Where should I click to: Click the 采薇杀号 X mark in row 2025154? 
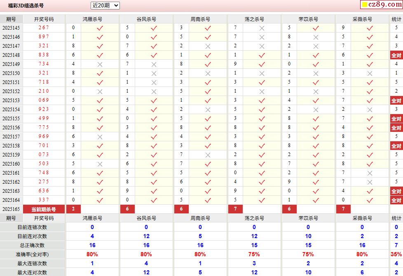coord(370,110)
